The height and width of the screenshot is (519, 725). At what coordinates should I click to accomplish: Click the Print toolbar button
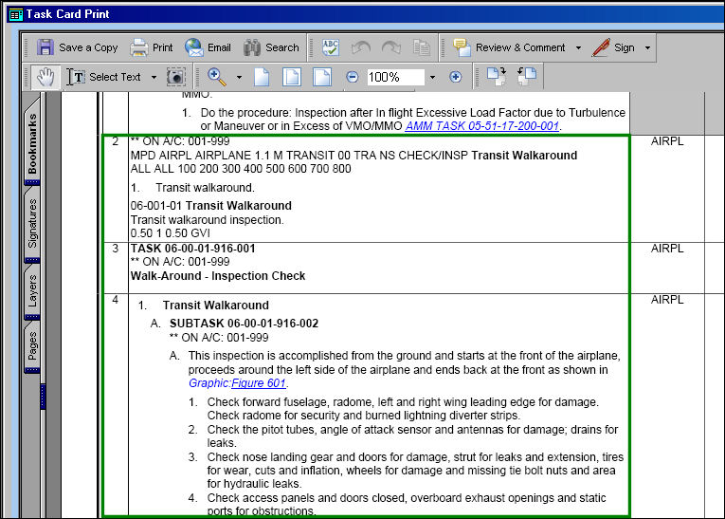152,47
